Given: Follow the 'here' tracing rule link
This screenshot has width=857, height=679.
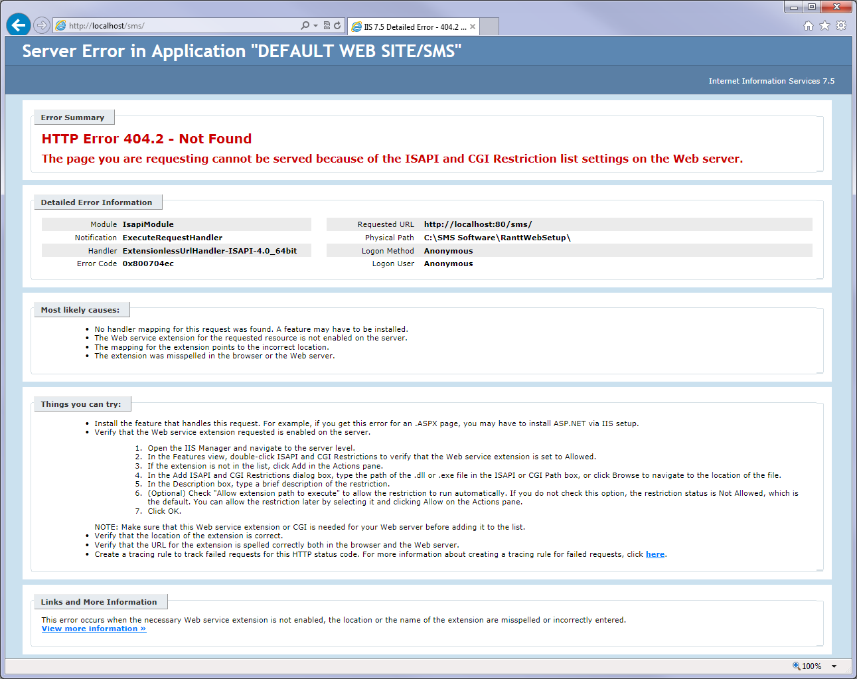Looking at the screenshot, I should pyautogui.click(x=655, y=555).
